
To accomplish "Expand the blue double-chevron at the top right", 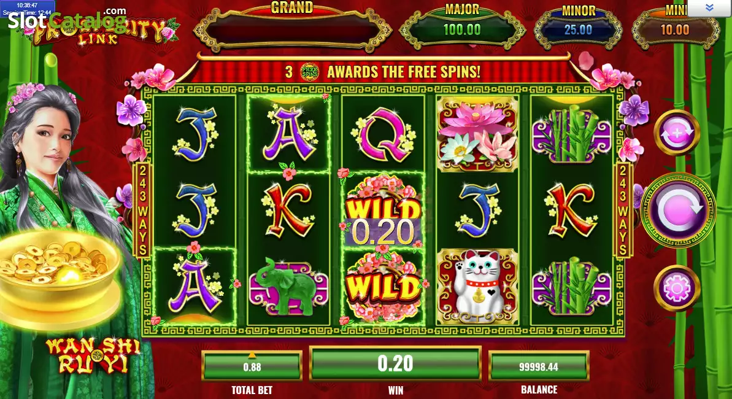I will pos(709,7).
